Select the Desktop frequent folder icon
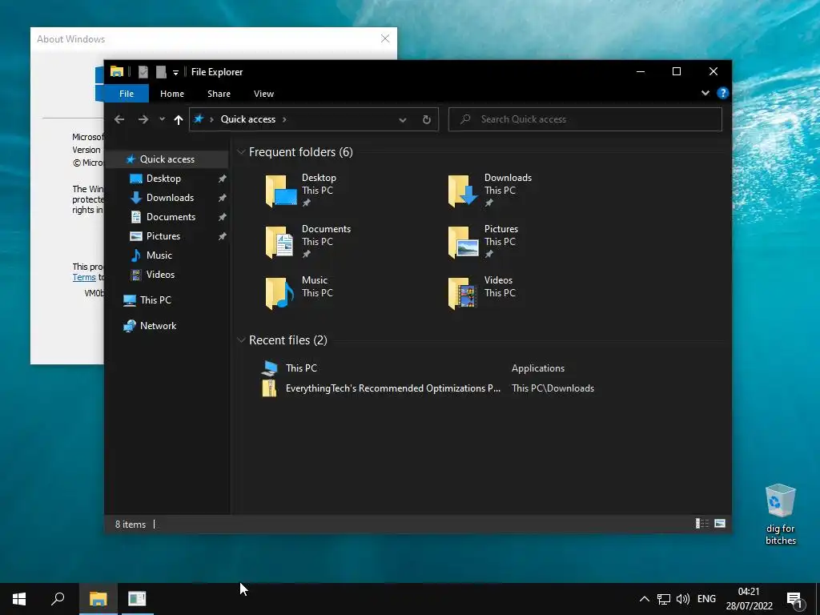 281,191
